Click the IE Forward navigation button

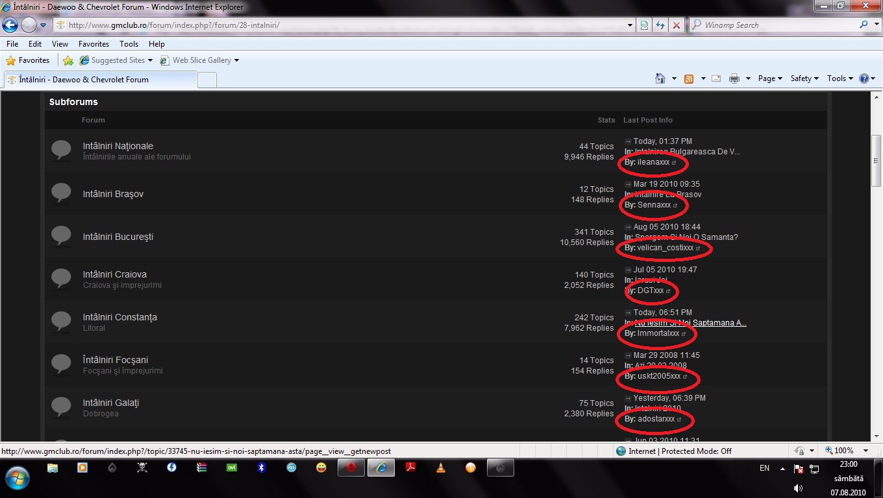tap(29, 25)
